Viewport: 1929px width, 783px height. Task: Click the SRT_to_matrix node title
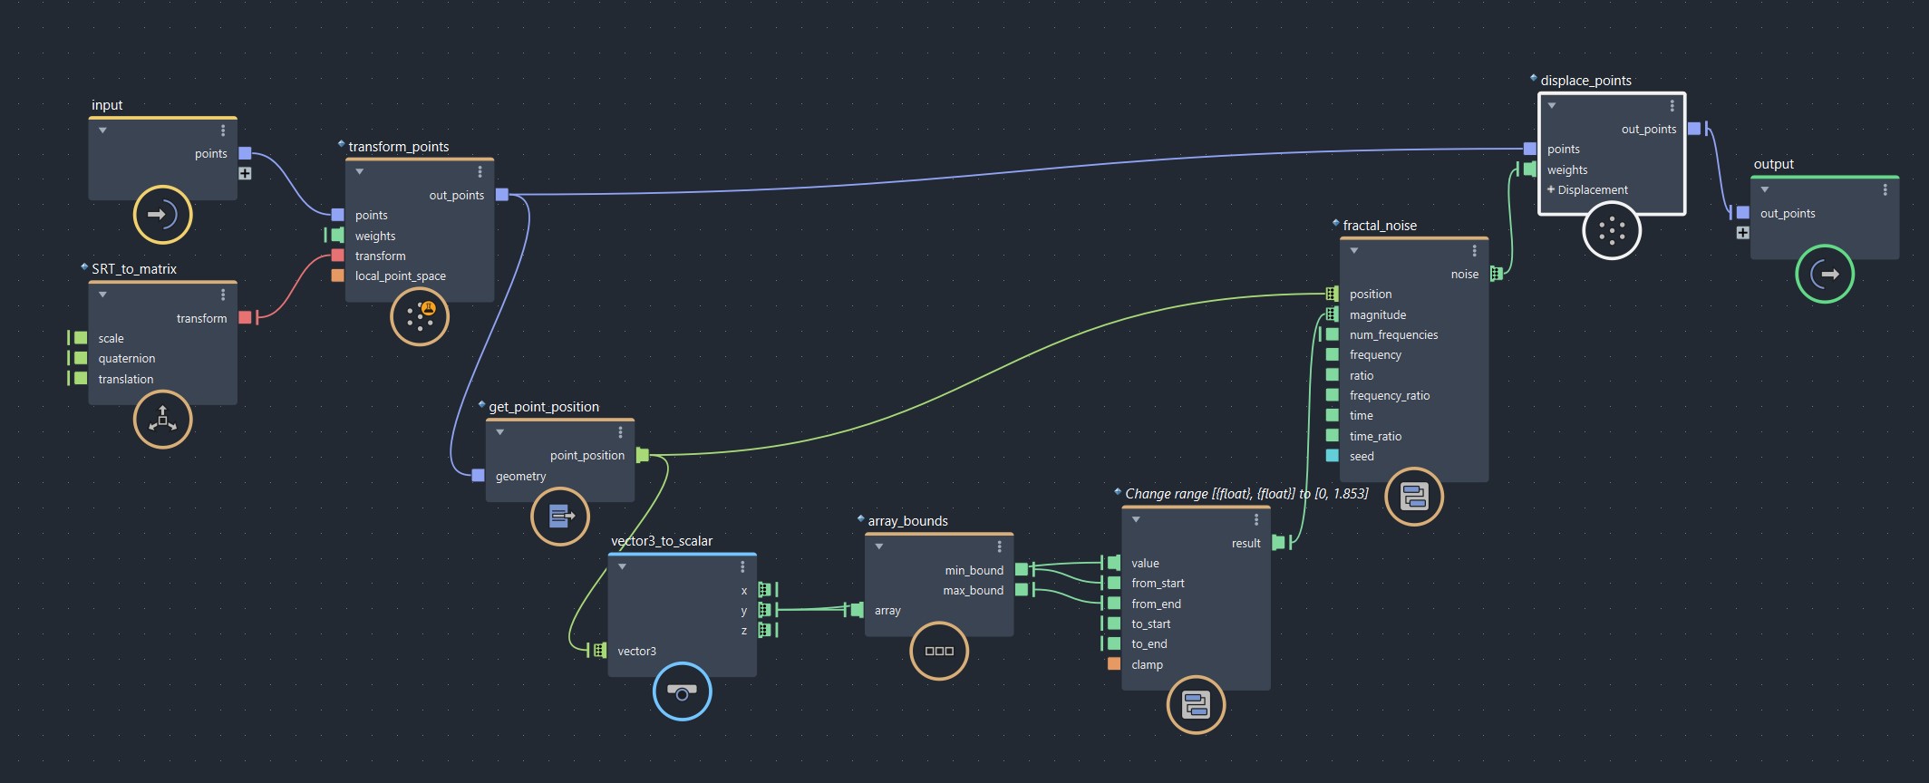134,269
